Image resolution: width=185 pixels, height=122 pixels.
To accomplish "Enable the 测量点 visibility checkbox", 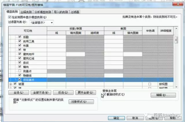I will (20, 71).
